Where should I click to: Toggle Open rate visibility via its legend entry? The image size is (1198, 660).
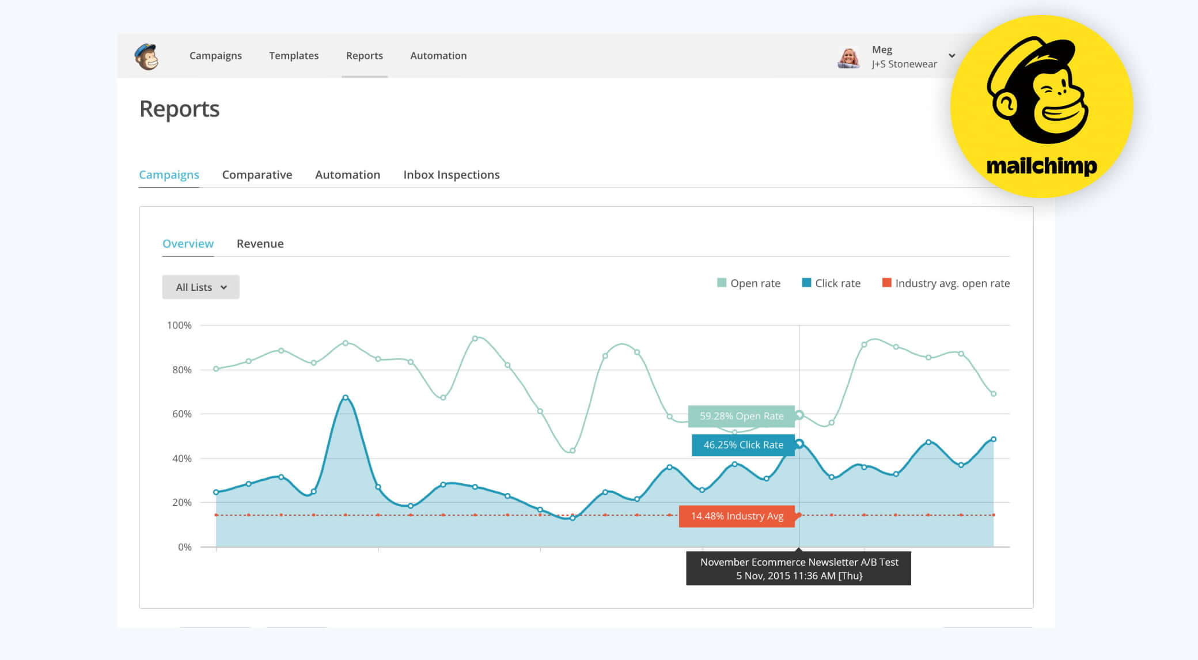756,283
